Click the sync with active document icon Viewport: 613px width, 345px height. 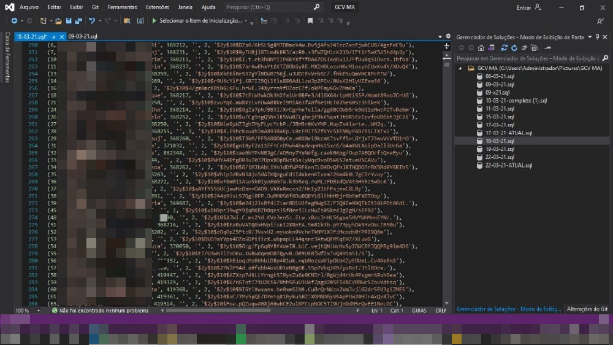pyautogui.click(x=504, y=48)
